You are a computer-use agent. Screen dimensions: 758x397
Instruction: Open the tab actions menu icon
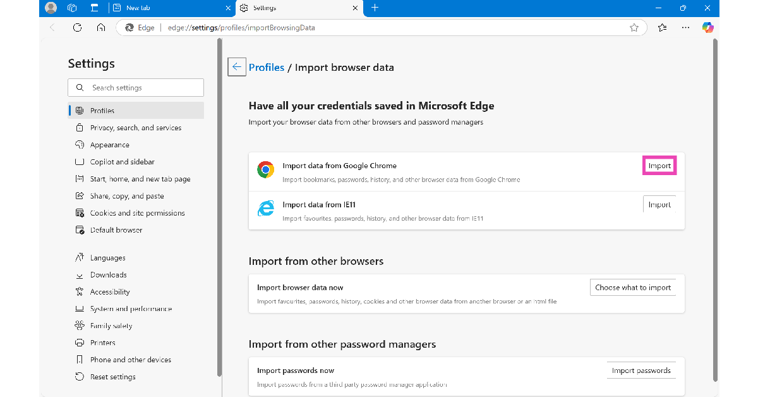[94, 8]
